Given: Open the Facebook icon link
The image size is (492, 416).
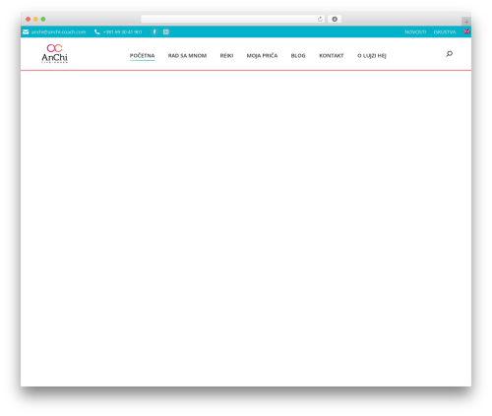Looking at the screenshot, I should point(154,31).
